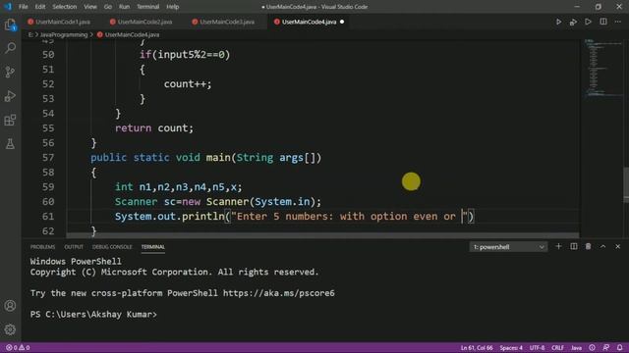
Task: Change Java language mode in status bar
Action: tap(577, 347)
